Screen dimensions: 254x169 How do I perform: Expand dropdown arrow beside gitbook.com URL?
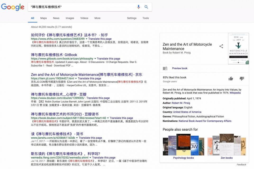95,59
